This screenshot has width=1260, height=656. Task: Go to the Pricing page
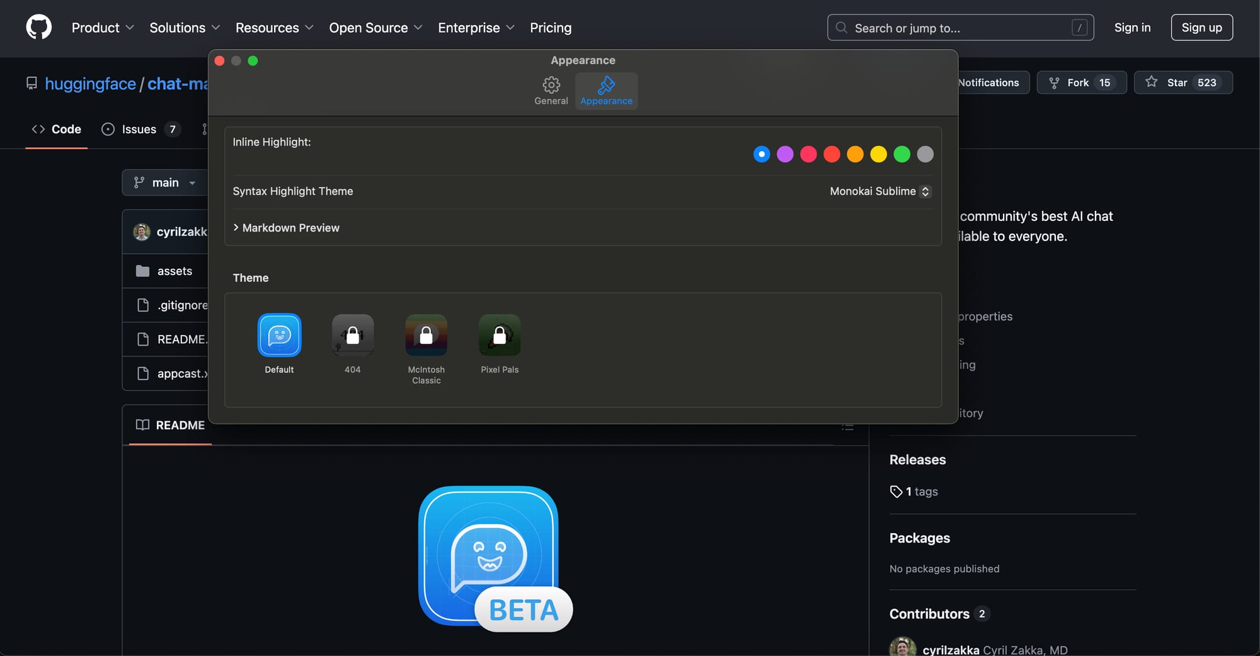click(x=551, y=28)
